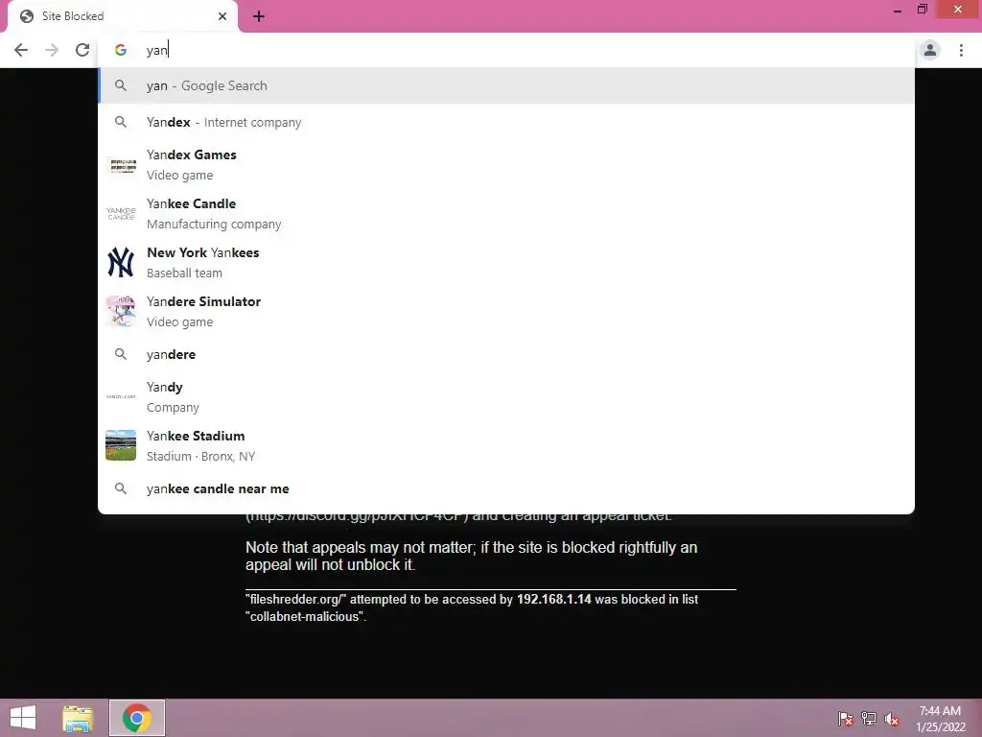Screen dimensions: 982x737
Task: Click the Yandy logo thumbnail
Action: click(121, 396)
